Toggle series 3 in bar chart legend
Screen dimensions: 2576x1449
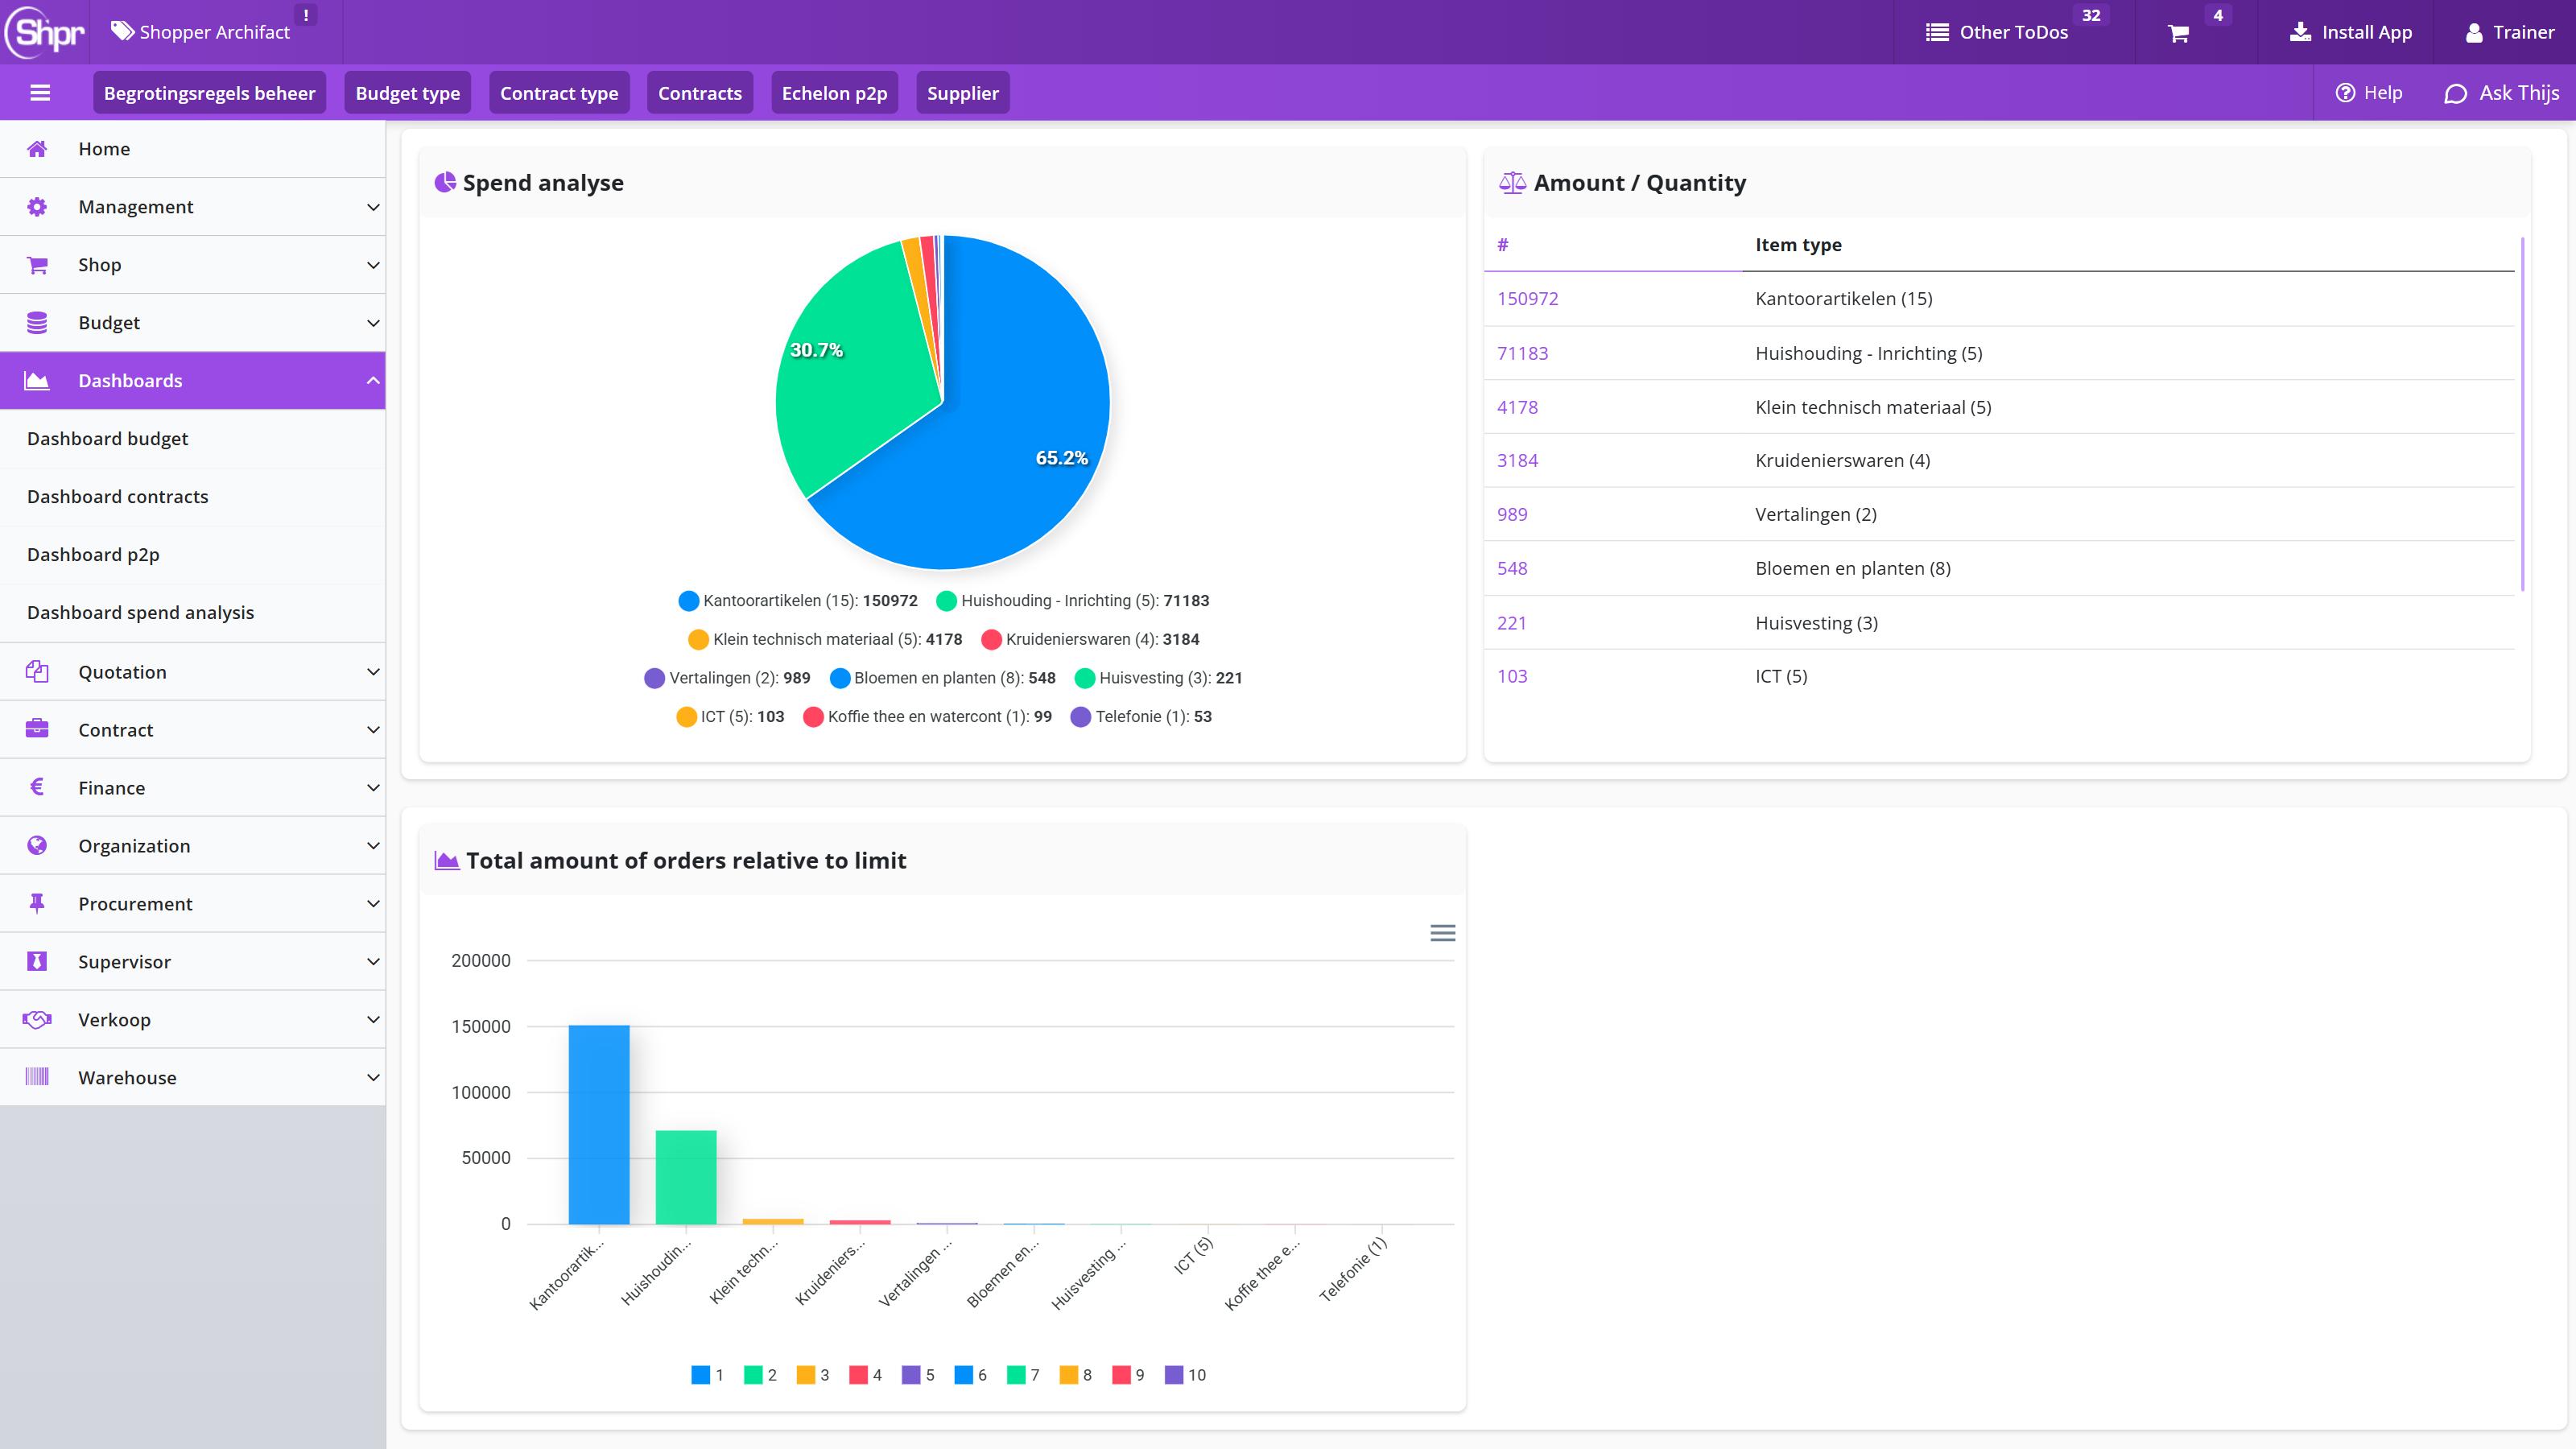point(813,1375)
